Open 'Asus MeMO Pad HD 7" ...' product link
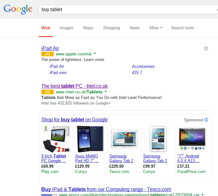 87,158
